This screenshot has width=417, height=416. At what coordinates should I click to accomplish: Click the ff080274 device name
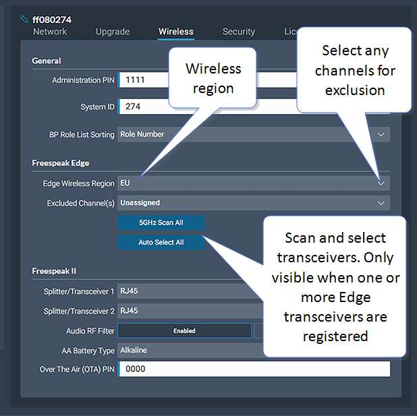[52, 20]
